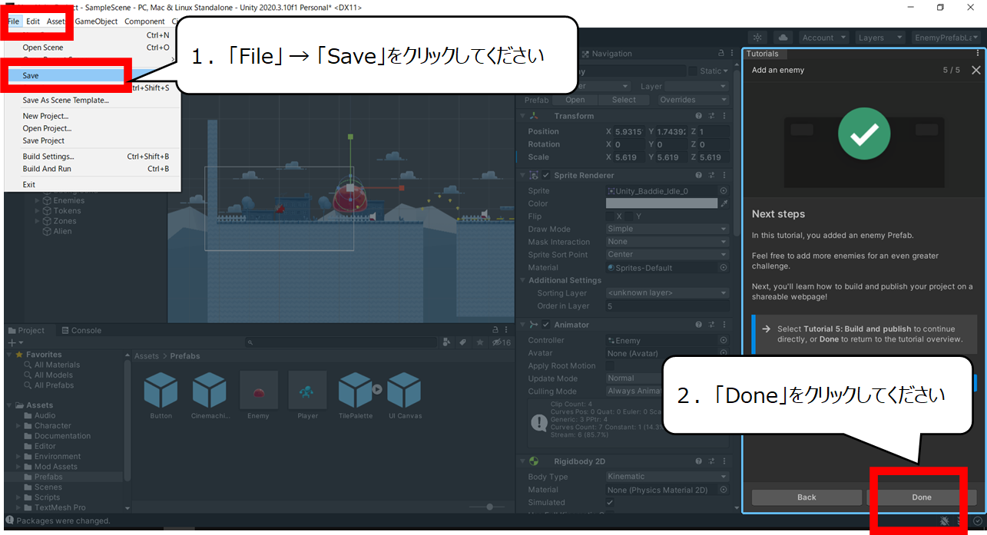This screenshot has width=987, height=535.
Task: Click the Sprite Renderer Color swatch
Action: coord(661,203)
